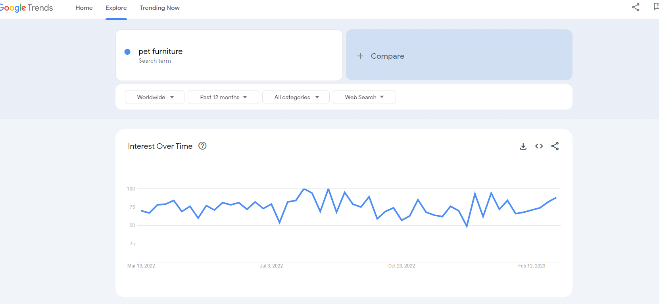Viewport: 659px width, 304px height.
Task: Download the Interest Over Time CSV
Action: (523, 146)
